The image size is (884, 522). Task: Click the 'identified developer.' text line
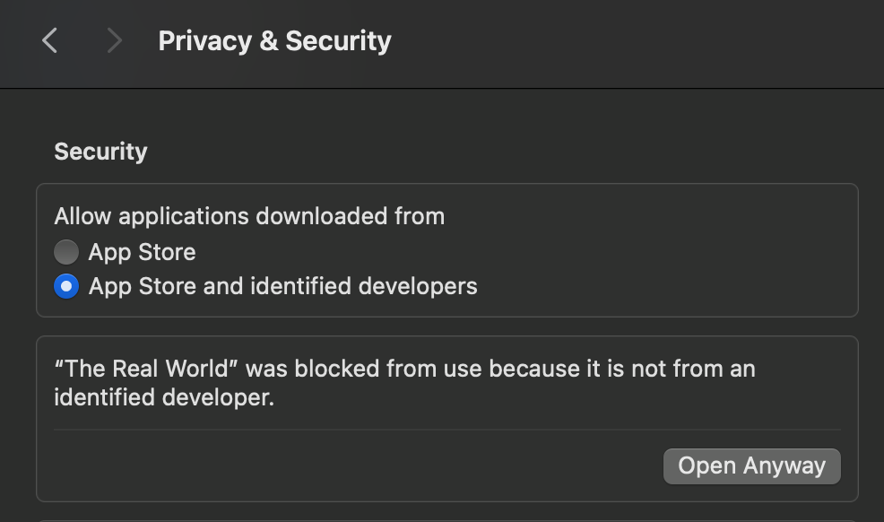click(x=163, y=397)
